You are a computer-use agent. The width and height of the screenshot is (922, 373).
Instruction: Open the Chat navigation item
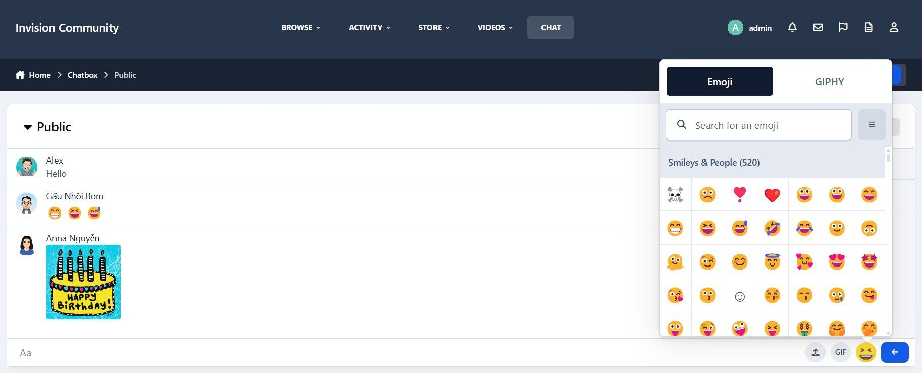tap(550, 28)
